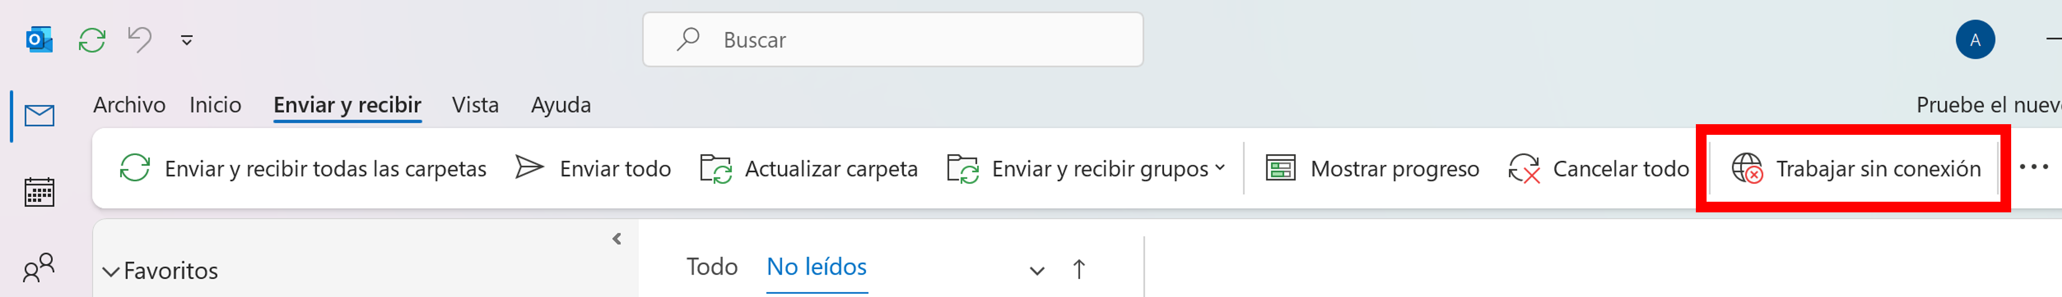Click the sync send/receive icon in title bar
This screenshot has height=297, width=2062.
click(x=92, y=40)
